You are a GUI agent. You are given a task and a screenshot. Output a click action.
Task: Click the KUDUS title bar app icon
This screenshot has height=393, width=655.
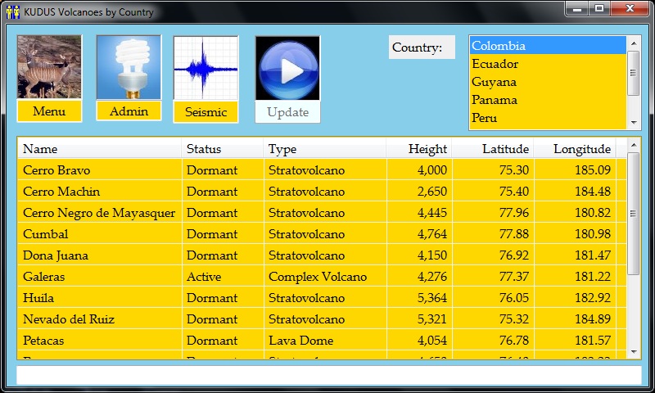click(13, 12)
